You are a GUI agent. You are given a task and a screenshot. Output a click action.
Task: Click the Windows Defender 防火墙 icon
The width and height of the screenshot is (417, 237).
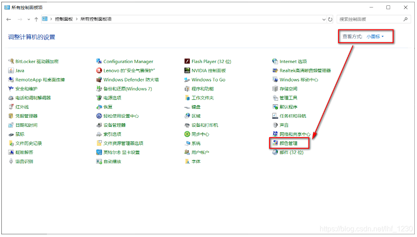[99, 80]
